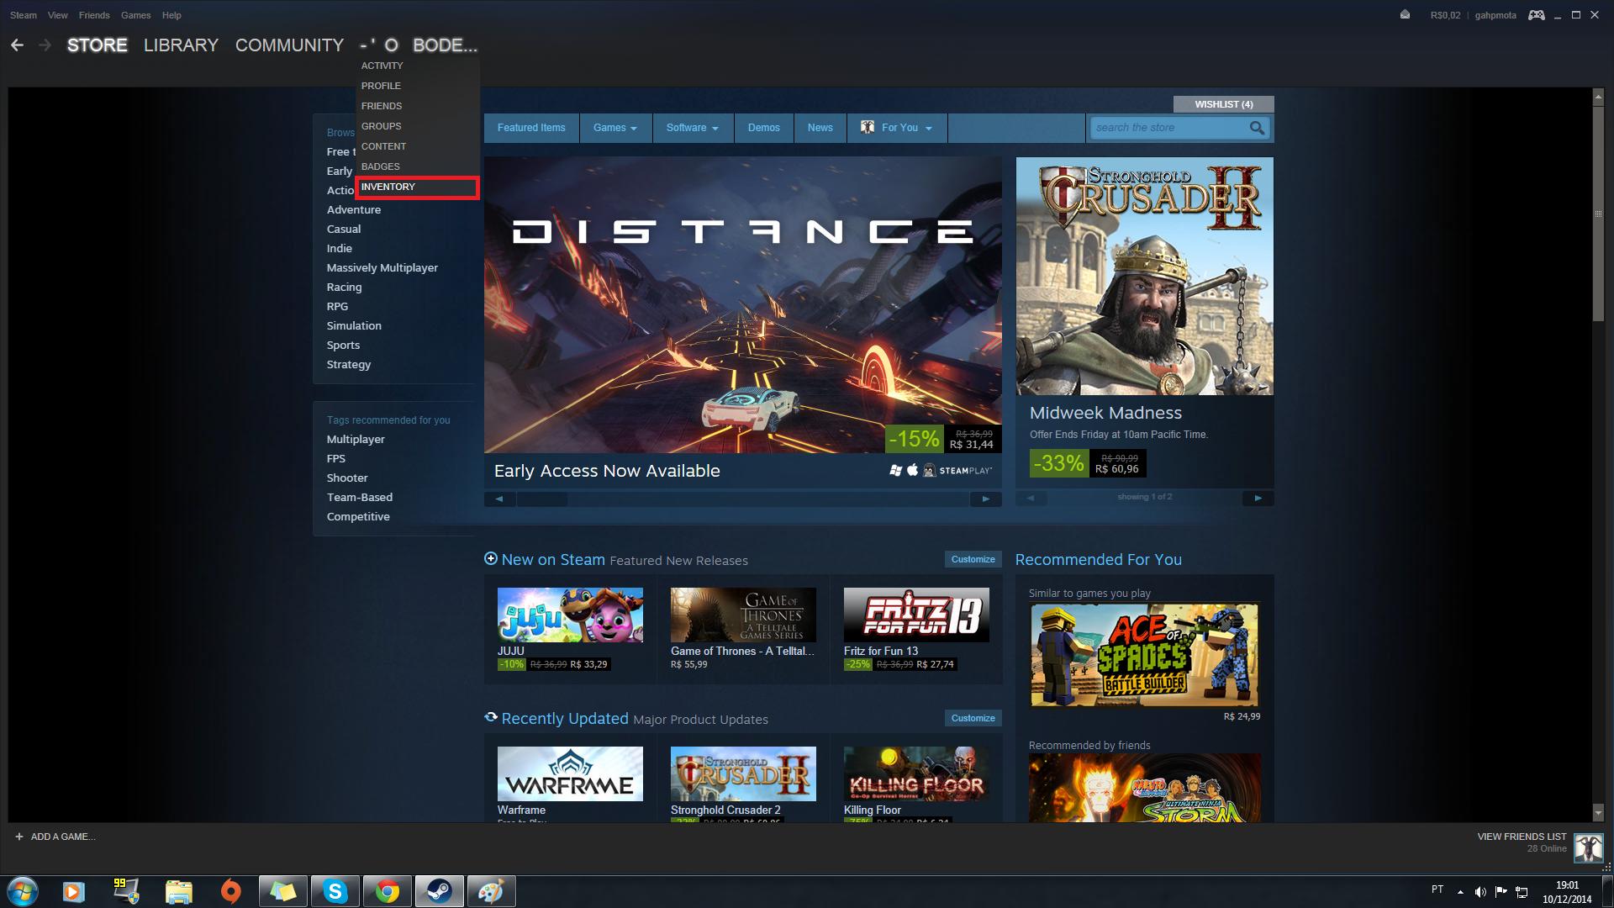Open the Wishlist (4) button
1614x908 pixels.
click(x=1223, y=104)
